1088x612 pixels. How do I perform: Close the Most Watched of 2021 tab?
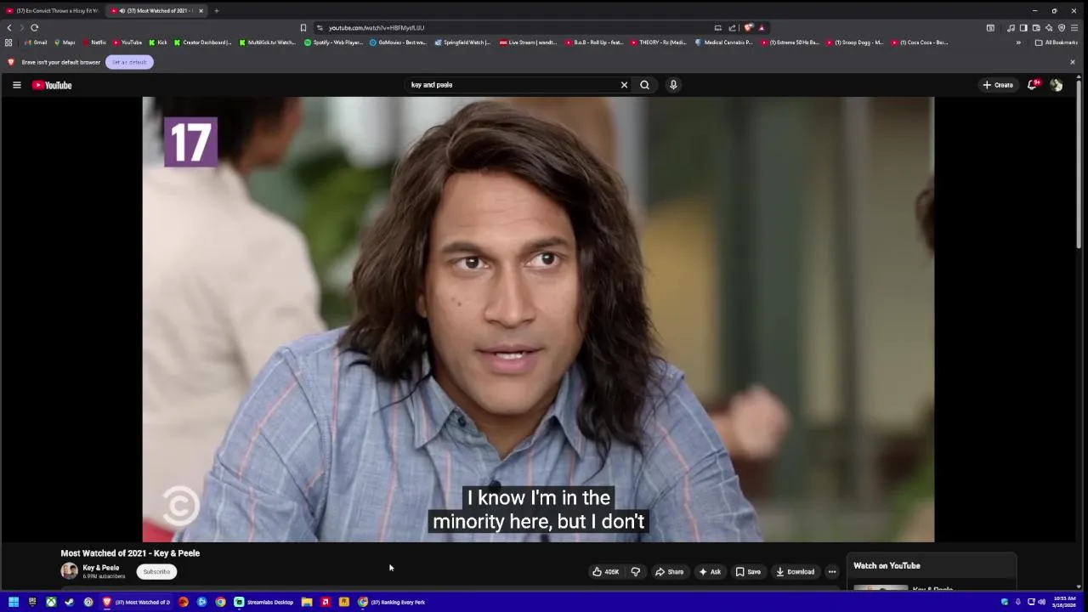(x=201, y=10)
